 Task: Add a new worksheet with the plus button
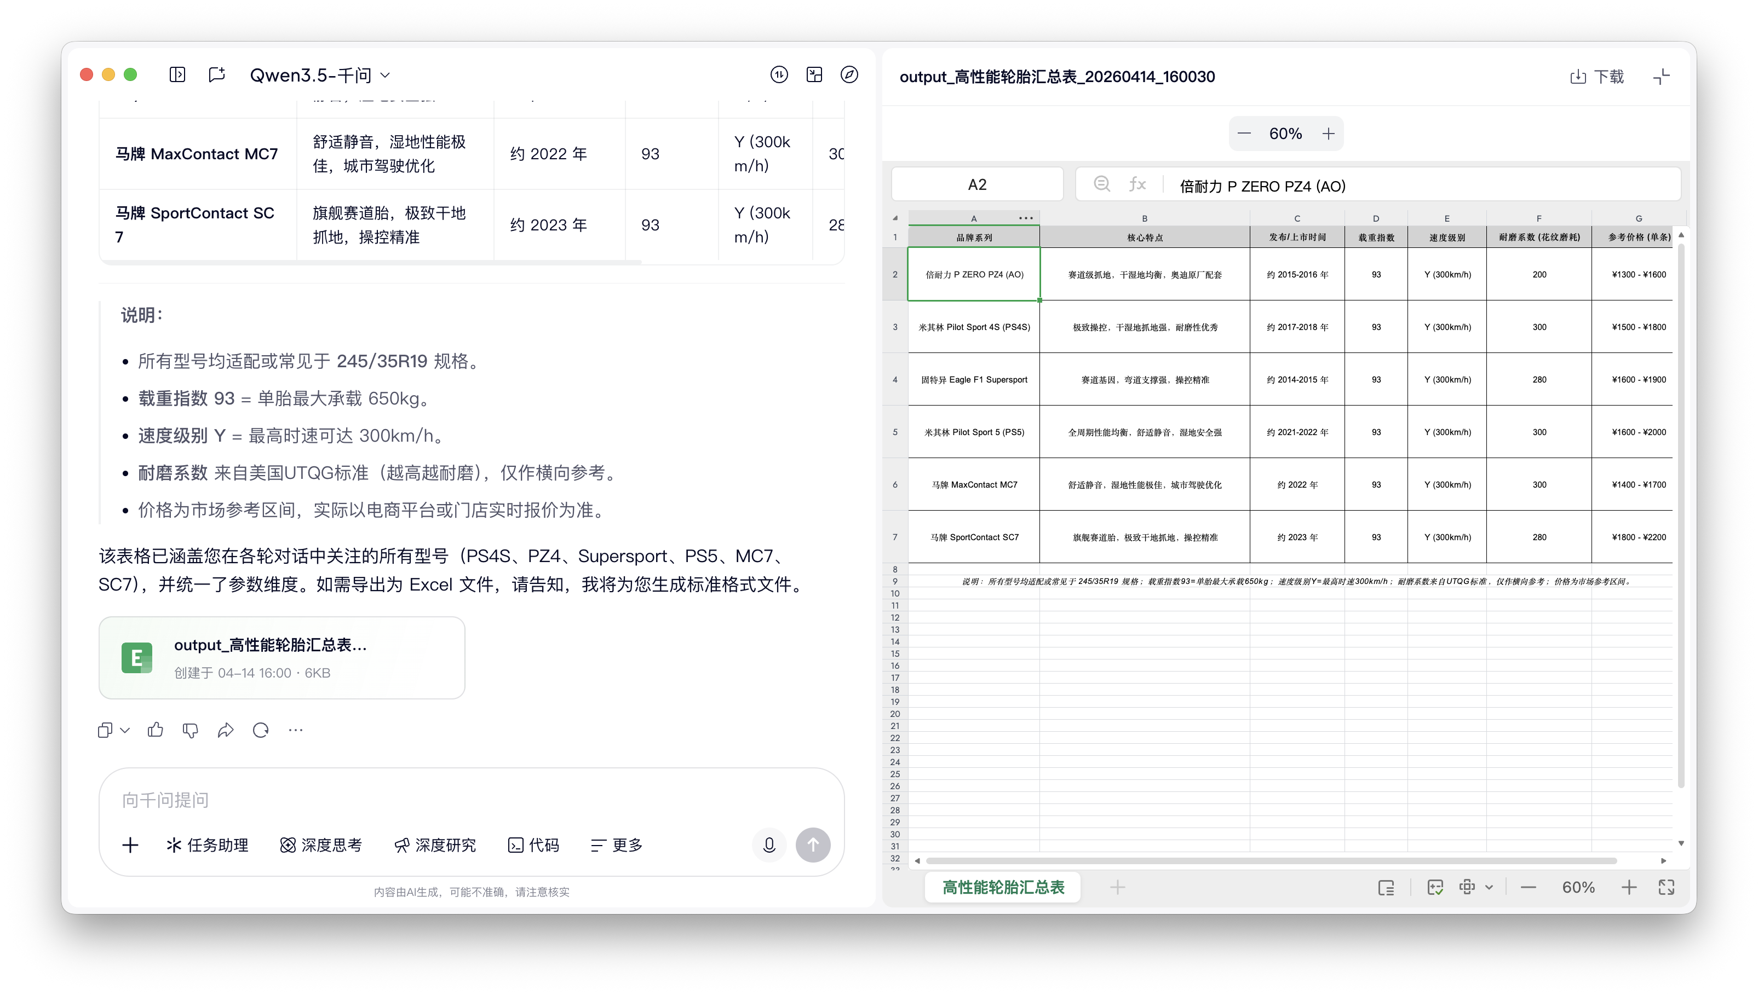(1117, 887)
